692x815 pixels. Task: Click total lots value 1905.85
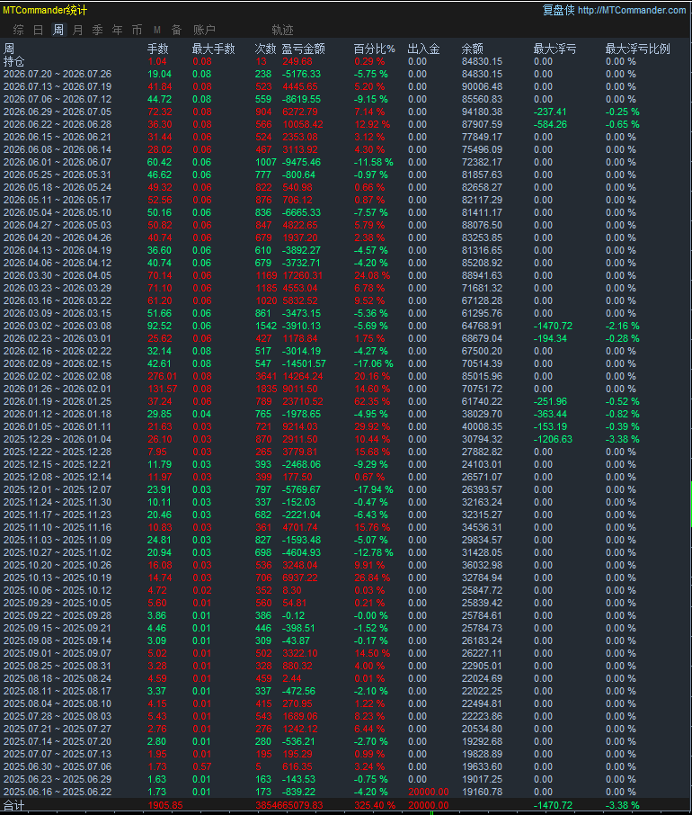click(165, 806)
